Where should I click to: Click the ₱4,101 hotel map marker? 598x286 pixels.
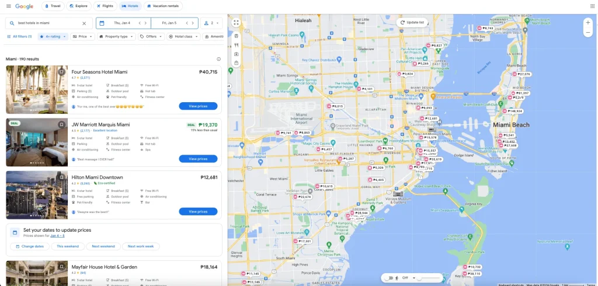point(365,89)
